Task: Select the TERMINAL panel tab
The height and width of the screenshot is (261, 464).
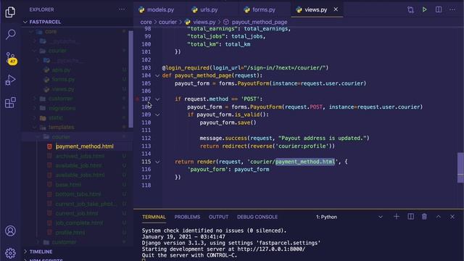Action: [154, 217]
